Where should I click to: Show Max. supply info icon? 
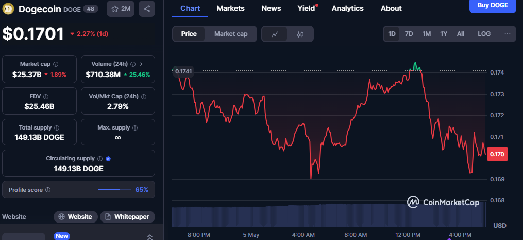135,128
